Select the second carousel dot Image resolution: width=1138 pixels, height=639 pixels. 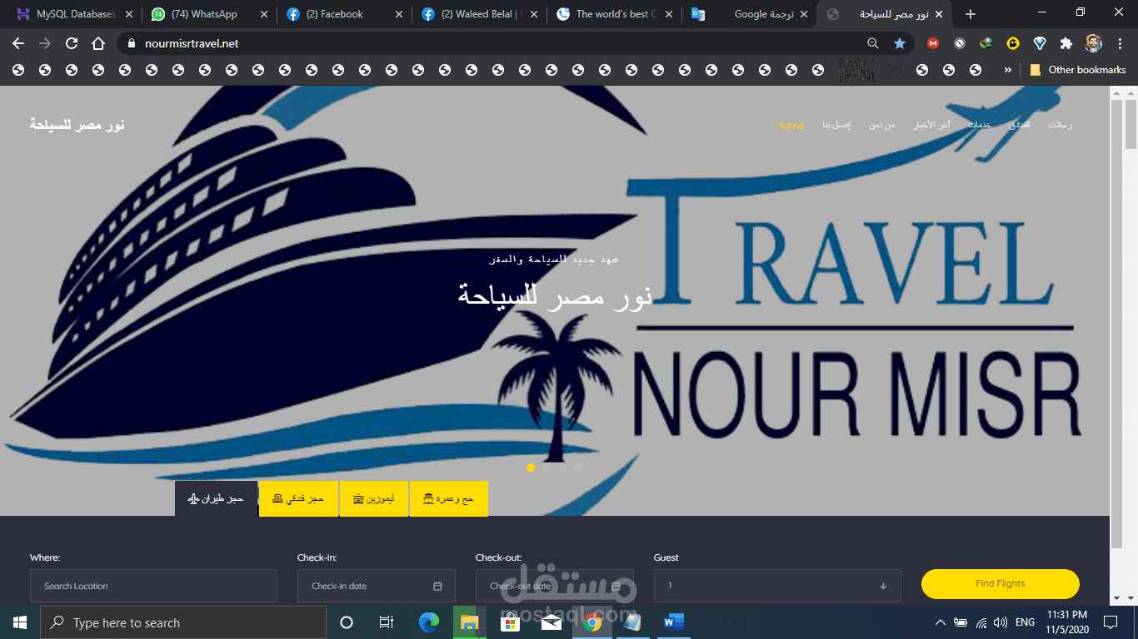pyautogui.click(x=547, y=468)
